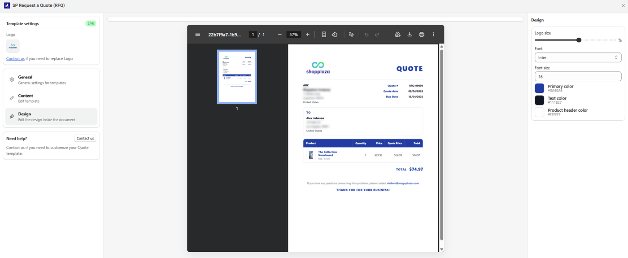Open the Font dropdown showing Inter
Image resolution: width=628 pixels, height=258 pixels.
point(578,57)
